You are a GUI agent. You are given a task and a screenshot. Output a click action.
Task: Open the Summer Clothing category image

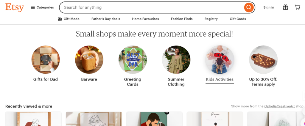pyautogui.click(x=176, y=60)
